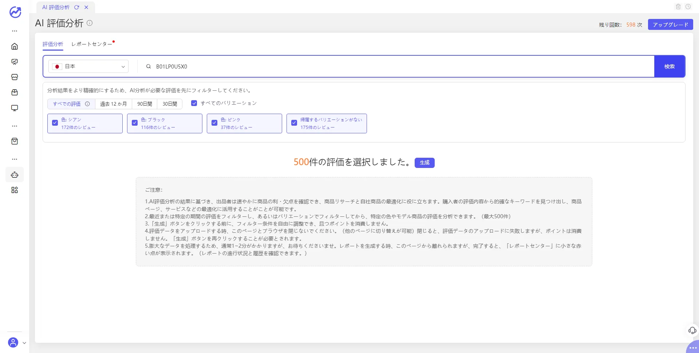Viewport: 699px width, 353px height.
Task: Click the user avatar icon
Action: [13, 342]
